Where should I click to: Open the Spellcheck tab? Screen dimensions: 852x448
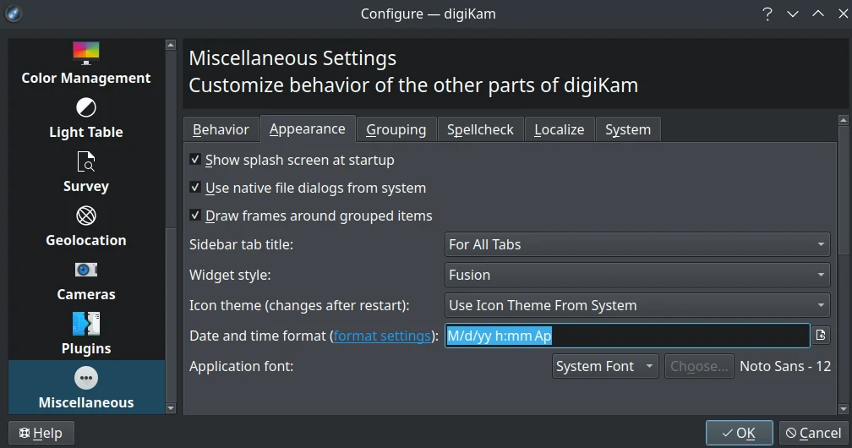coord(480,129)
